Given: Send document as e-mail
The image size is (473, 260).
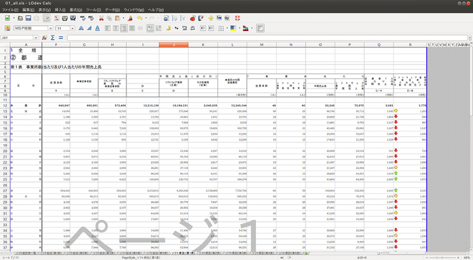Looking at the screenshot, I should tap(37, 18).
